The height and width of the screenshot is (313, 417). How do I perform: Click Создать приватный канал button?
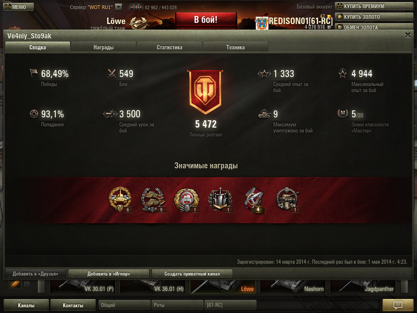tap(192, 273)
